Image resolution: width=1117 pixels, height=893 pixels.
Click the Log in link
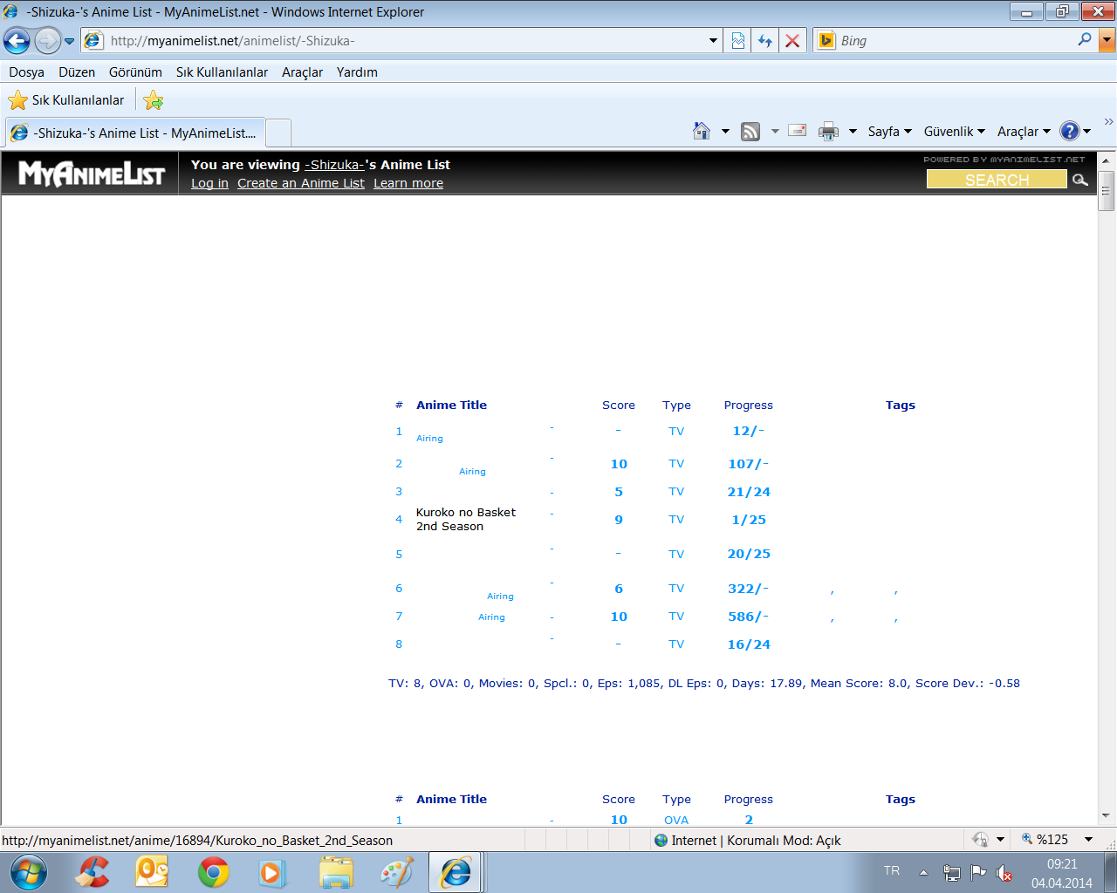click(209, 183)
